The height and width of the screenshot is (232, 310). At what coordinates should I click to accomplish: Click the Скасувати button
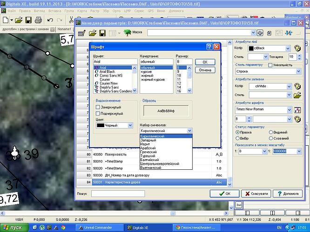tap(256, 193)
